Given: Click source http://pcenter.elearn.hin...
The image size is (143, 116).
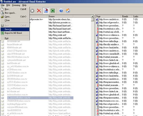Looking at the screenshot, I should click(x=60, y=19).
